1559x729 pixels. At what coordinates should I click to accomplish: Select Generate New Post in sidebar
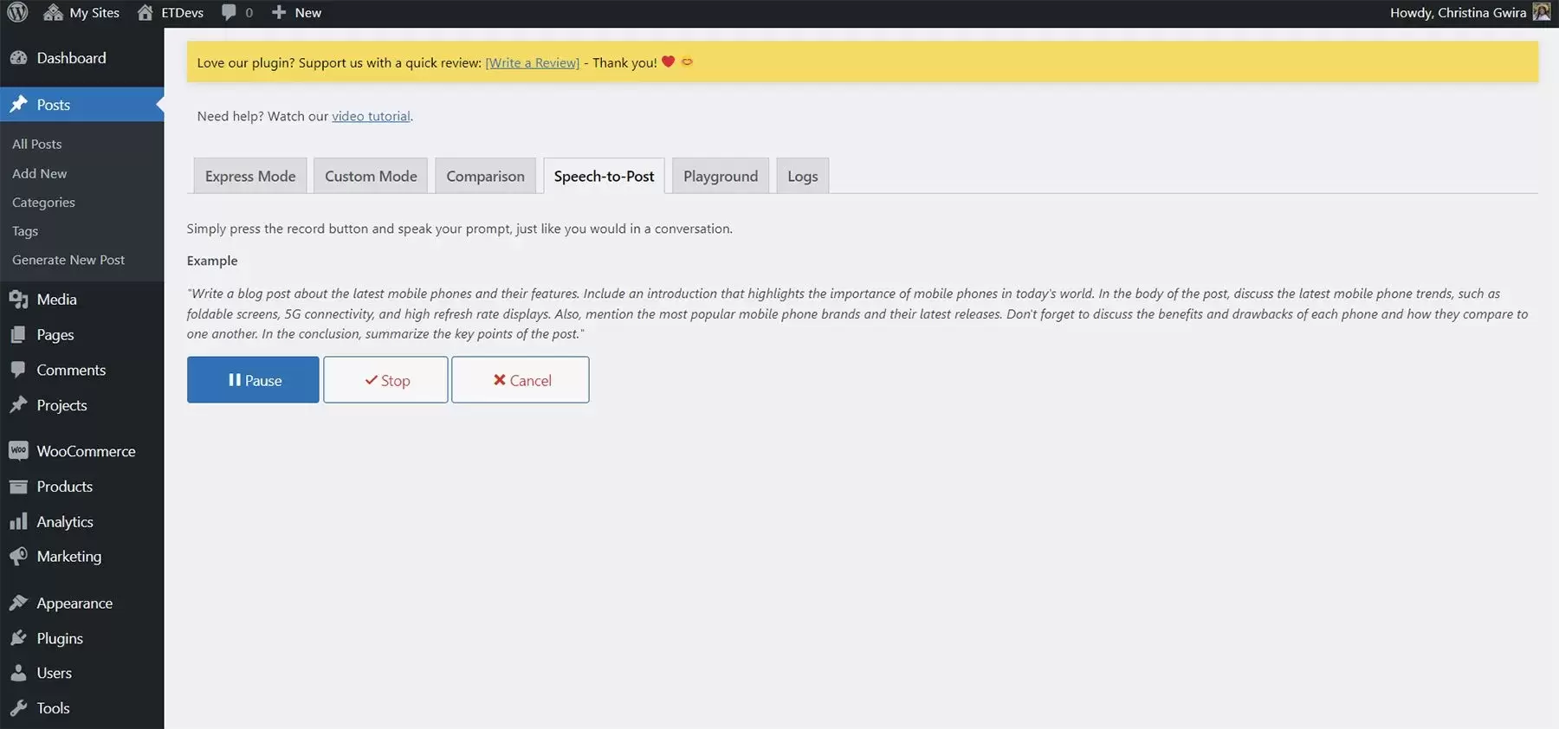click(68, 260)
